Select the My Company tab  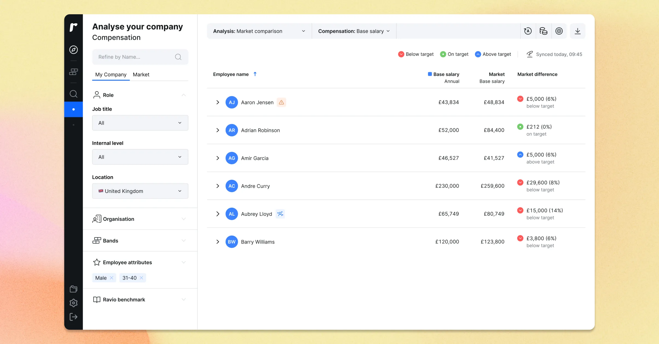point(111,75)
